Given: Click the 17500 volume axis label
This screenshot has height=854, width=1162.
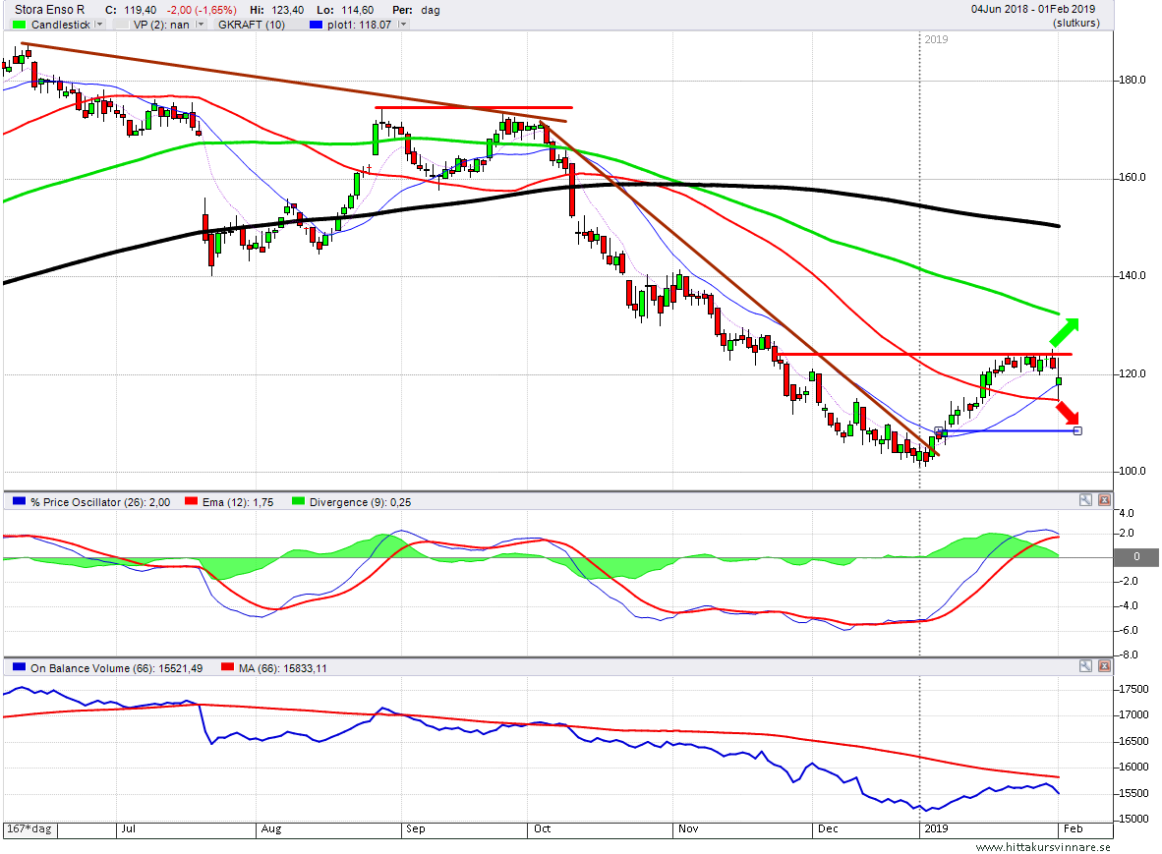Looking at the screenshot, I should click(1133, 689).
